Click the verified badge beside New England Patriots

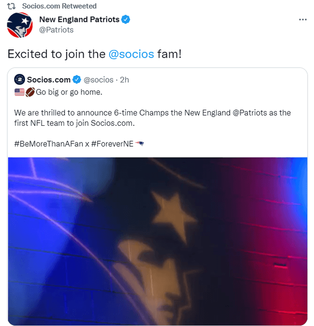tap(126, 20)
